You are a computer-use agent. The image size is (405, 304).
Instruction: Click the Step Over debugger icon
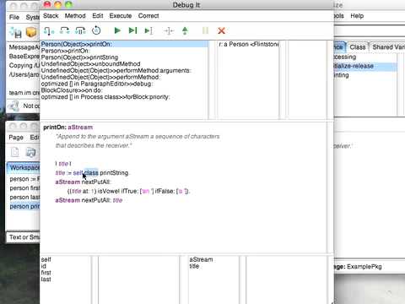point(65,30)
